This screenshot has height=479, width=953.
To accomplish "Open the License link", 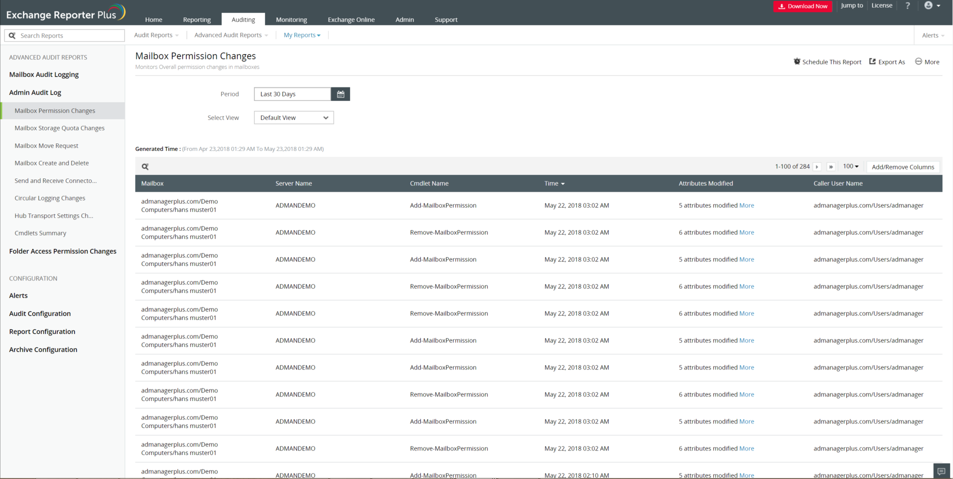I will (x=882, y=5).
